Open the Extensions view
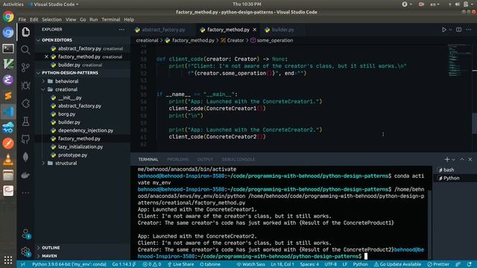477x268 pixels. click(x=25, y=103)
